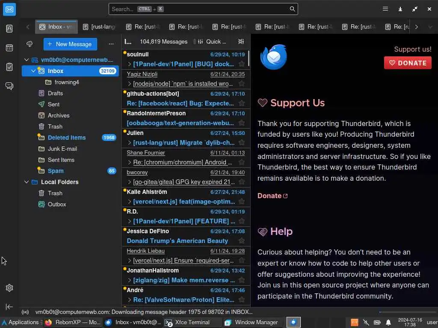Star the RandoInternetPreson message
The height and width of the screenshot is (328, 438).
click(242, 123)
